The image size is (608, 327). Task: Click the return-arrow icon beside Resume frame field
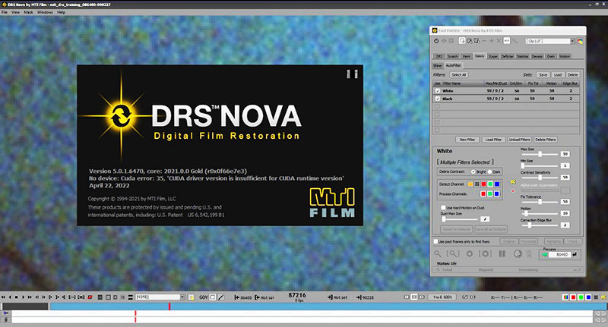(575, 254)
